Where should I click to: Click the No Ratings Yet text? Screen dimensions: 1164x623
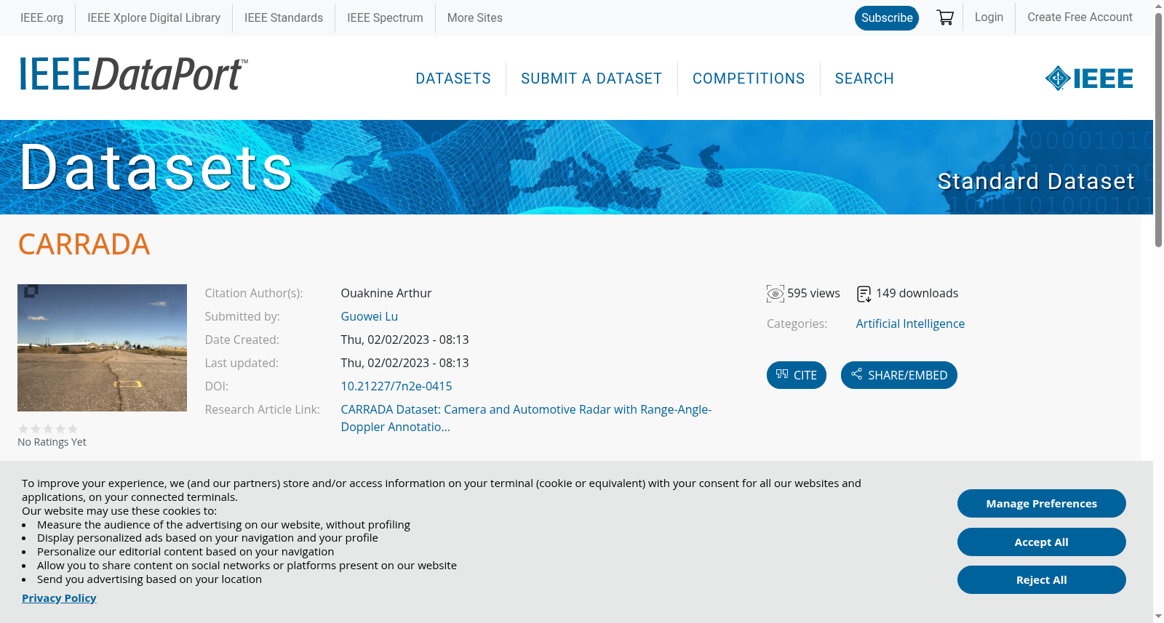tap(52, 442)
